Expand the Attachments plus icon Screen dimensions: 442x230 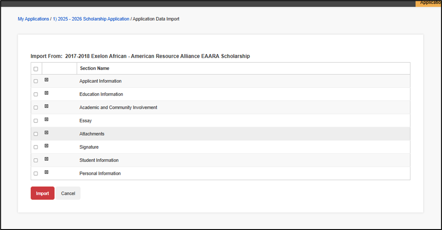pyautogui.click(x=47, y=133)
